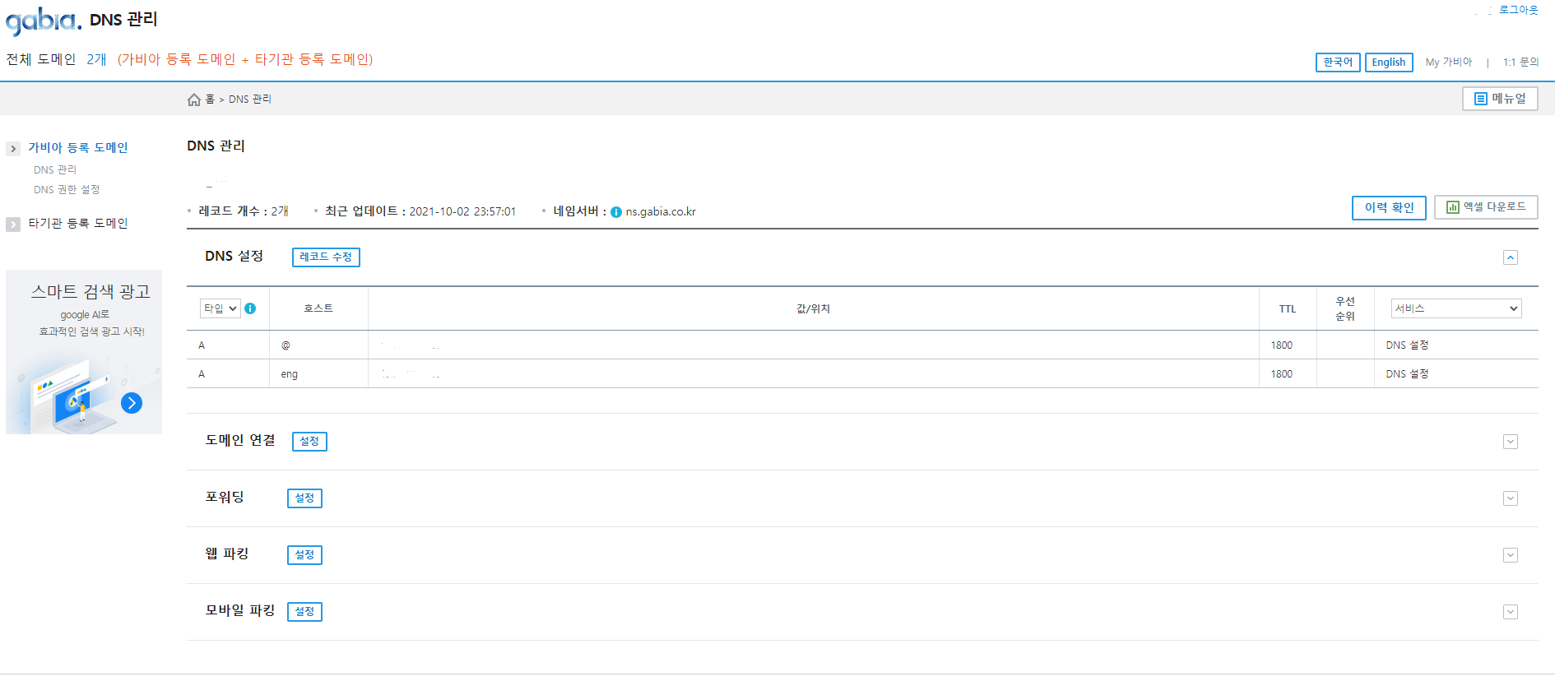The width and height of the screenshot is (1555, 681).
Task: Select 타기관 등록 도메인 menu item
Action: tap(78, 224)
